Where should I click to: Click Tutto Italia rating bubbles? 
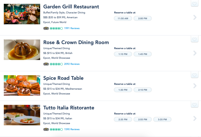[56, 129]
